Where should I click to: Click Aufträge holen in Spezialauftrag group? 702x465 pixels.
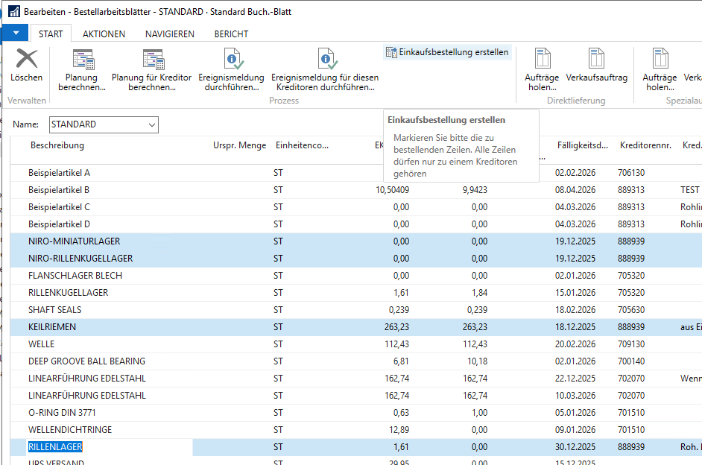point(660,60)
